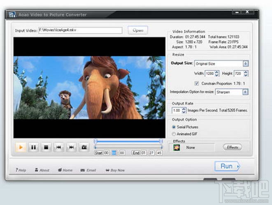
Task: Click the End seconds field
Action: click(x=159, y=153)
